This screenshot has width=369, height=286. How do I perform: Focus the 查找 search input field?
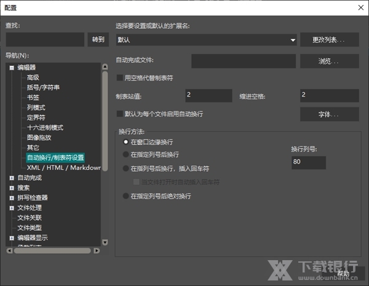(x=45, y=39)
